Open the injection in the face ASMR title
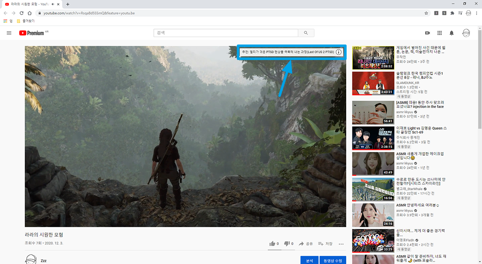This screenshot has width=482, height=264. coord(420,105)
